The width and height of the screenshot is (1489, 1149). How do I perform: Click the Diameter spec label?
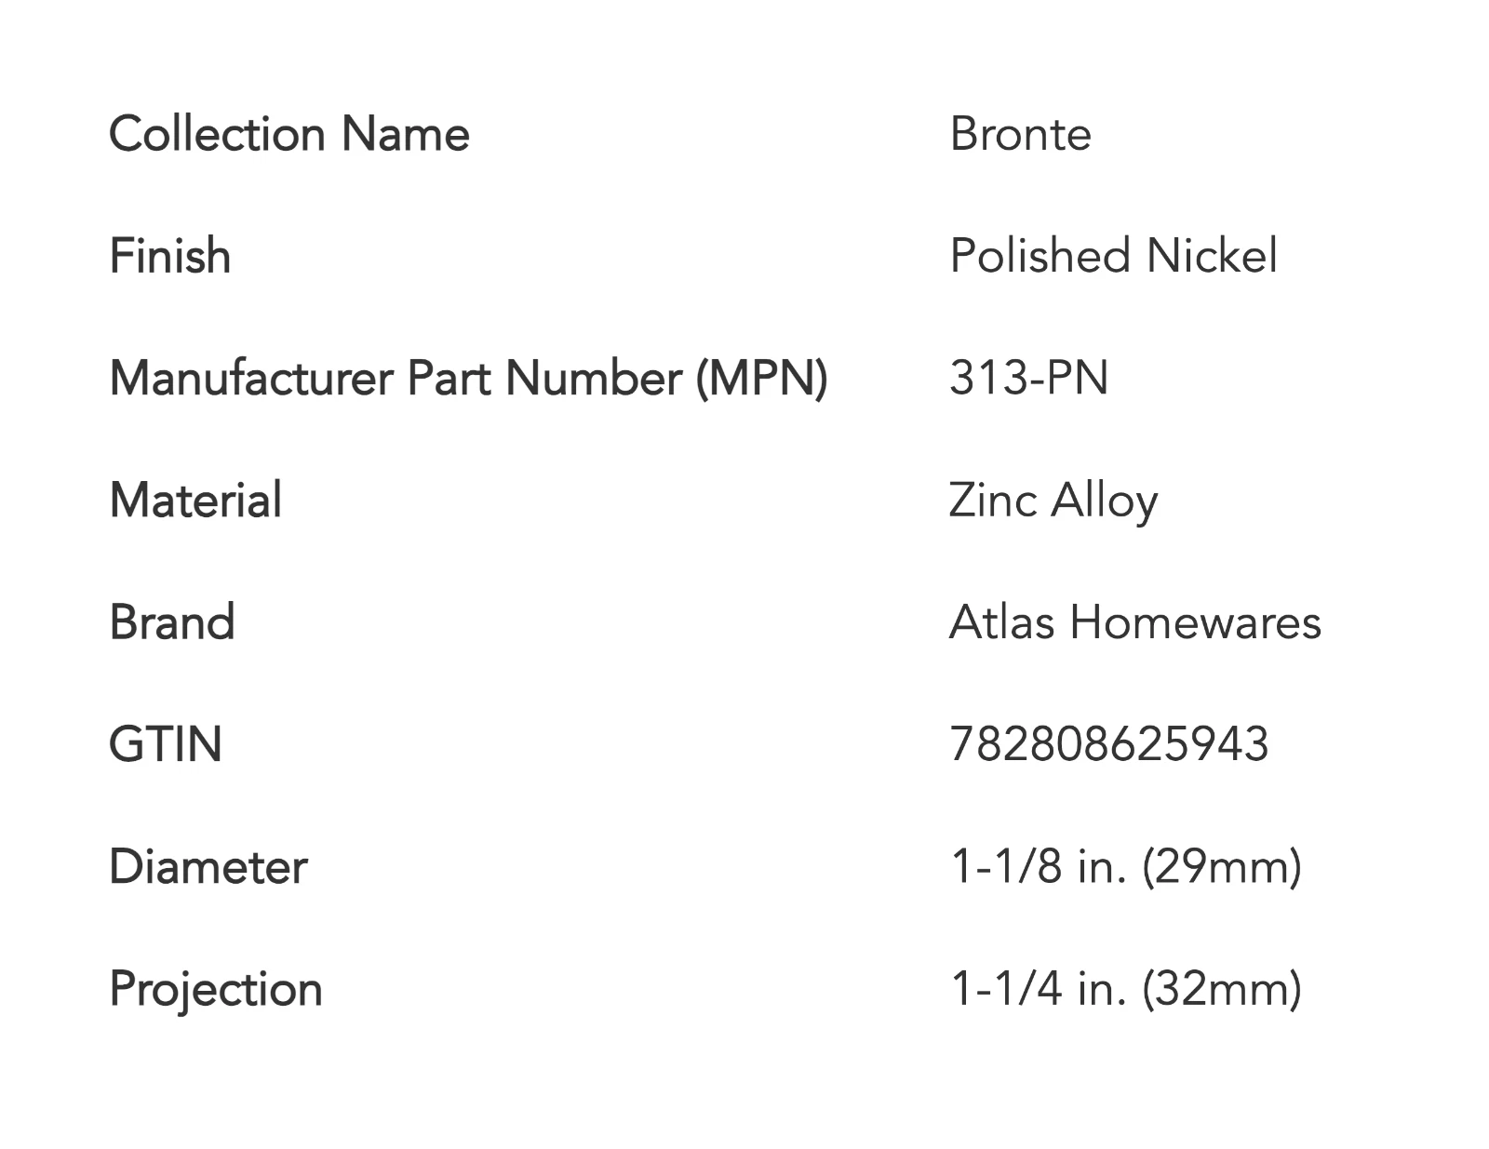(x=208, y=867)
